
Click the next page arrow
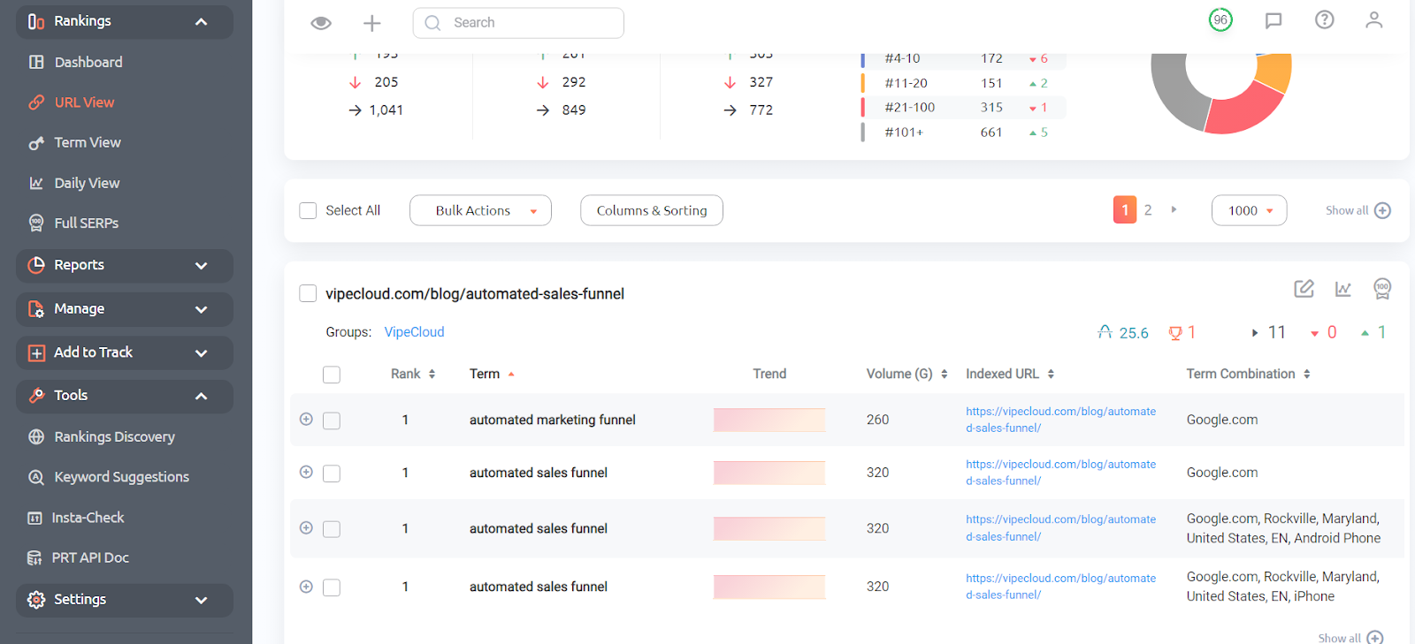[x=1174, y=210]
